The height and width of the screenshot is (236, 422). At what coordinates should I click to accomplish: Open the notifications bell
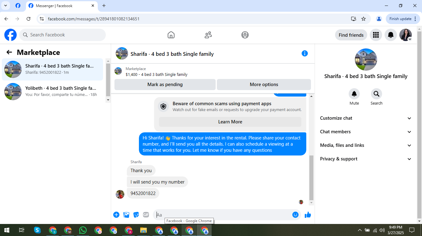[391, 35]
